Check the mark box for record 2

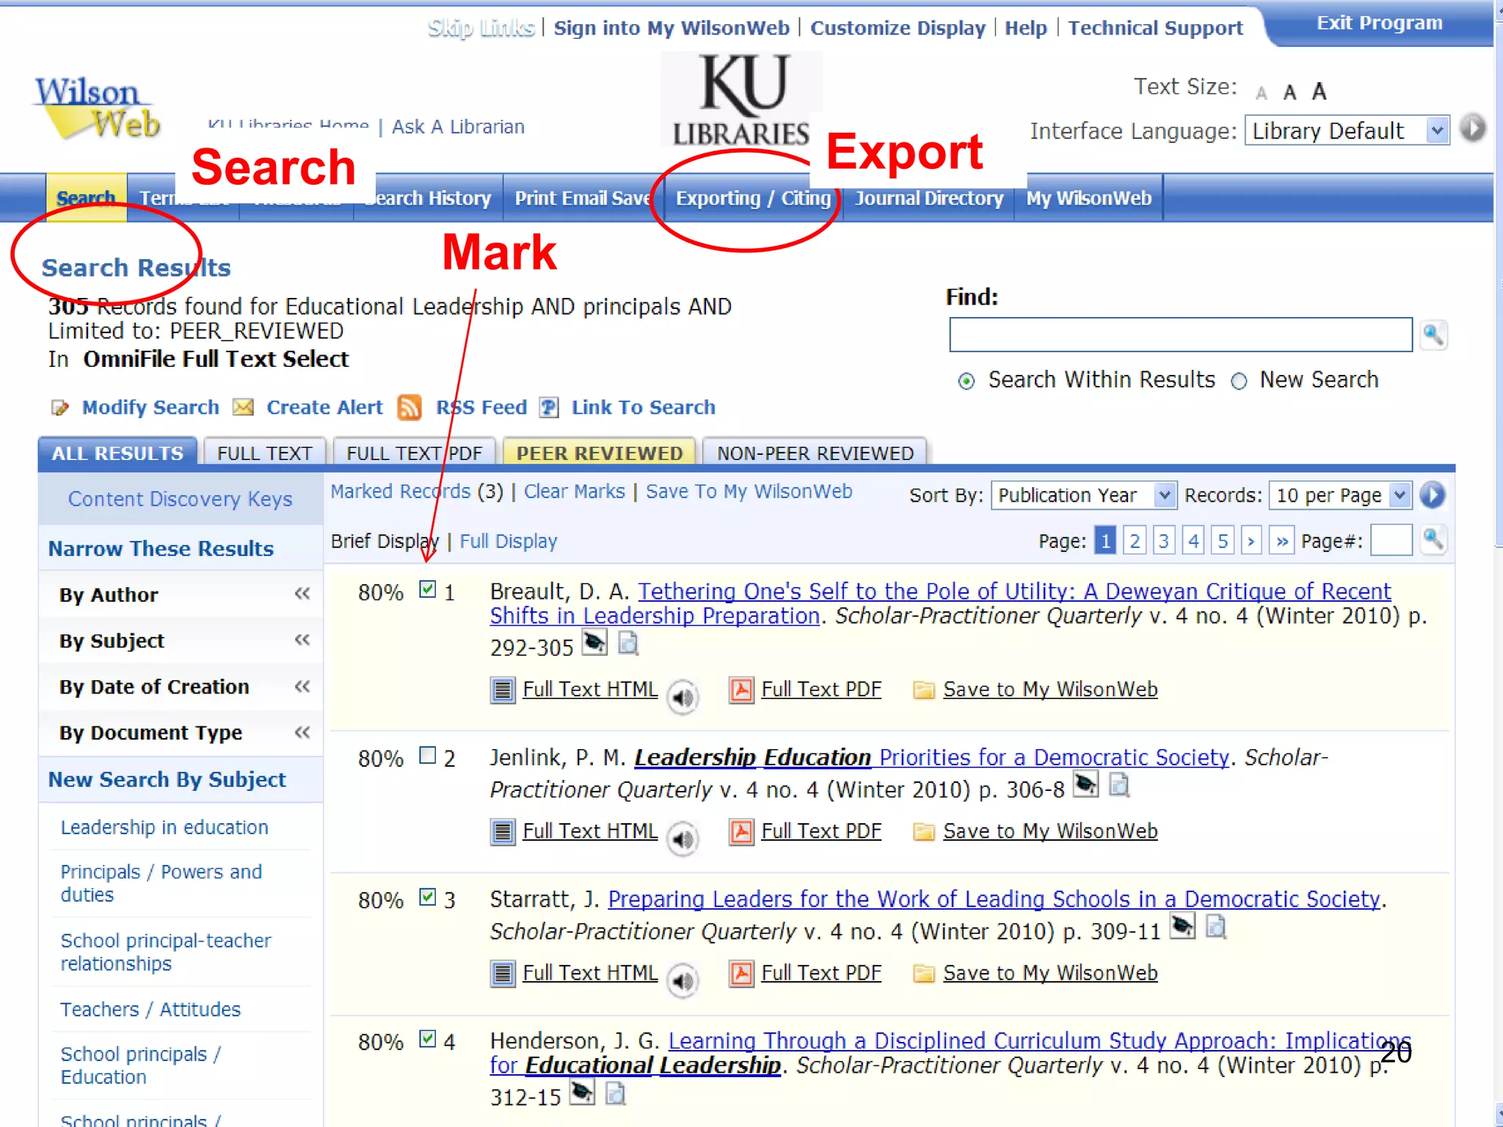tap(427, 755)
